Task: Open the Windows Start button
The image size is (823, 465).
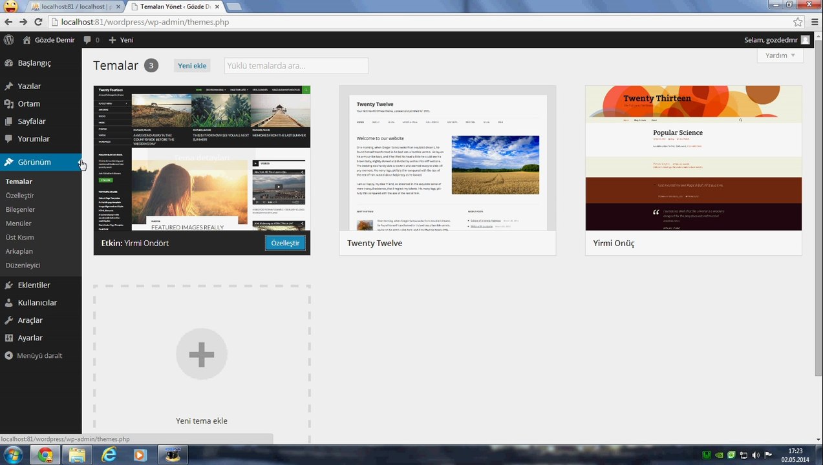Action: point(14,455)
